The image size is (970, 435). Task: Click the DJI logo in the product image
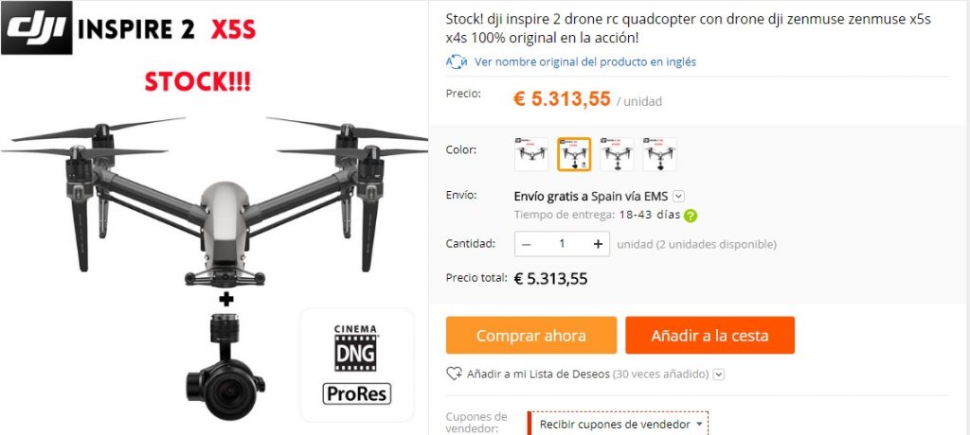click(37, 27)
